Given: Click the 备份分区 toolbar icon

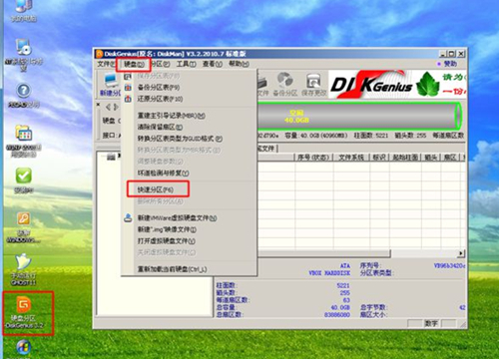Looking at the screenshot, I should 285,85.
